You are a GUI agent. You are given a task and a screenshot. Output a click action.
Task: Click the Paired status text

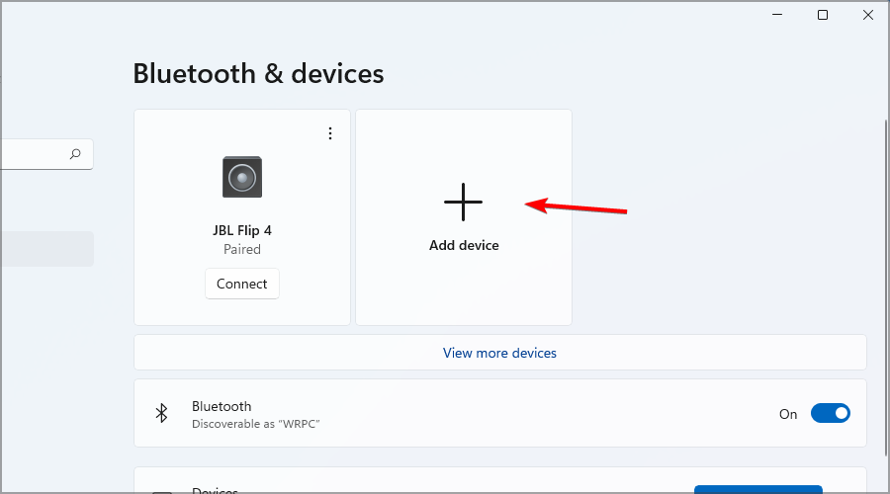tap(242, 250)
